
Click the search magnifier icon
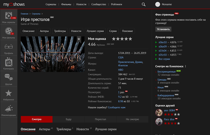click(x=144, y=4)
